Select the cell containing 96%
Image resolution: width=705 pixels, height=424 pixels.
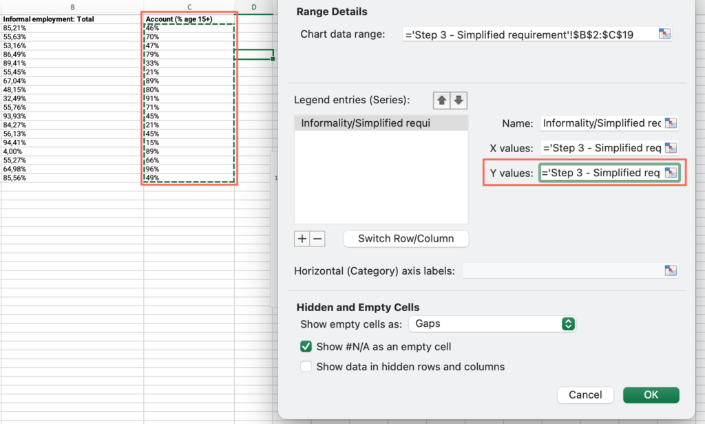[x=189, y=169]
